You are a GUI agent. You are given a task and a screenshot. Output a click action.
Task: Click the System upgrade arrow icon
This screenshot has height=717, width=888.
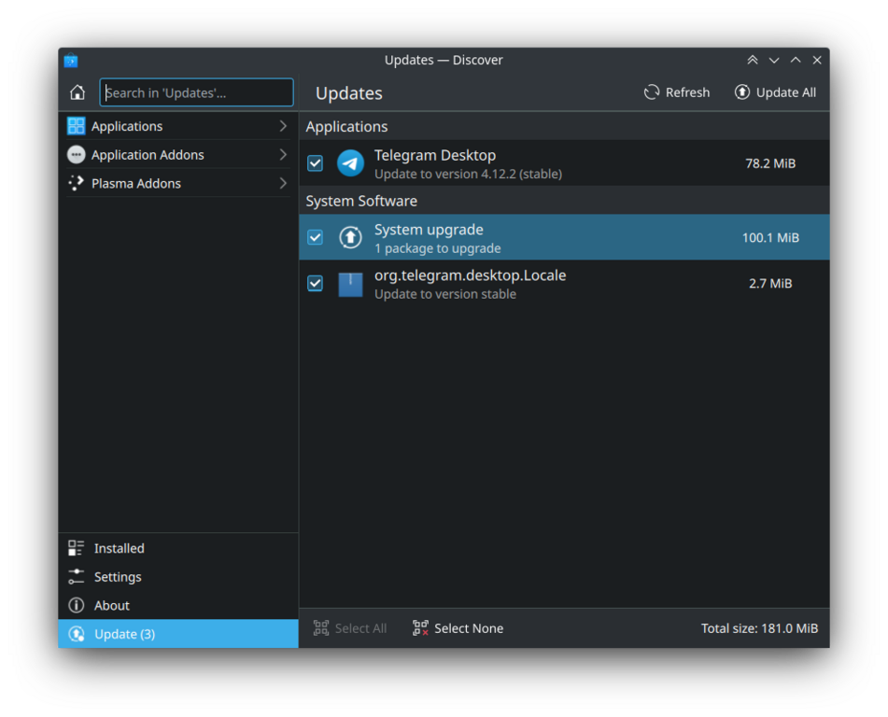pos(350,237)
